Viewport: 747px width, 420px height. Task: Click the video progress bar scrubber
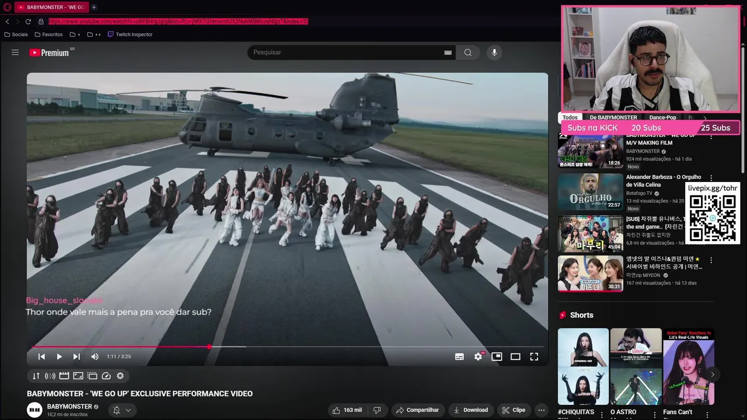click(210, 346)
